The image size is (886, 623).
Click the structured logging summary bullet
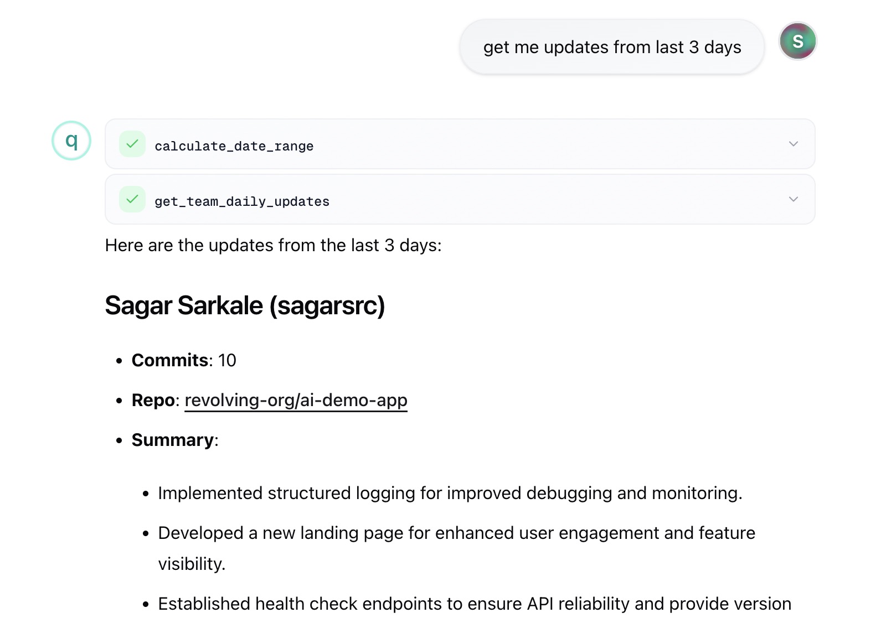point(450,493)
